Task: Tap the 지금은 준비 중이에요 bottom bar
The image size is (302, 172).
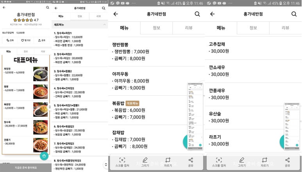Action: pyautogui.click(x=26, y=168)
